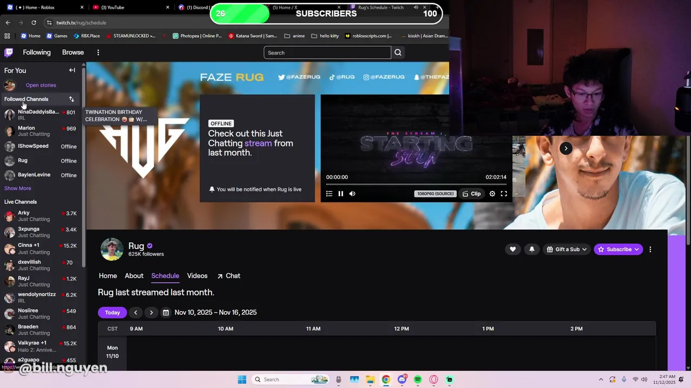Switch to the Home channel tab
This screenshot has width=691, height=388.
point(108,275)
